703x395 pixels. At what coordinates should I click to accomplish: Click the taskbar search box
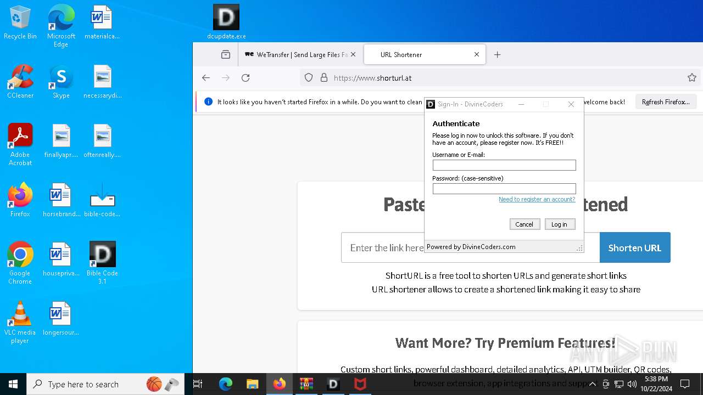[105, 384]
